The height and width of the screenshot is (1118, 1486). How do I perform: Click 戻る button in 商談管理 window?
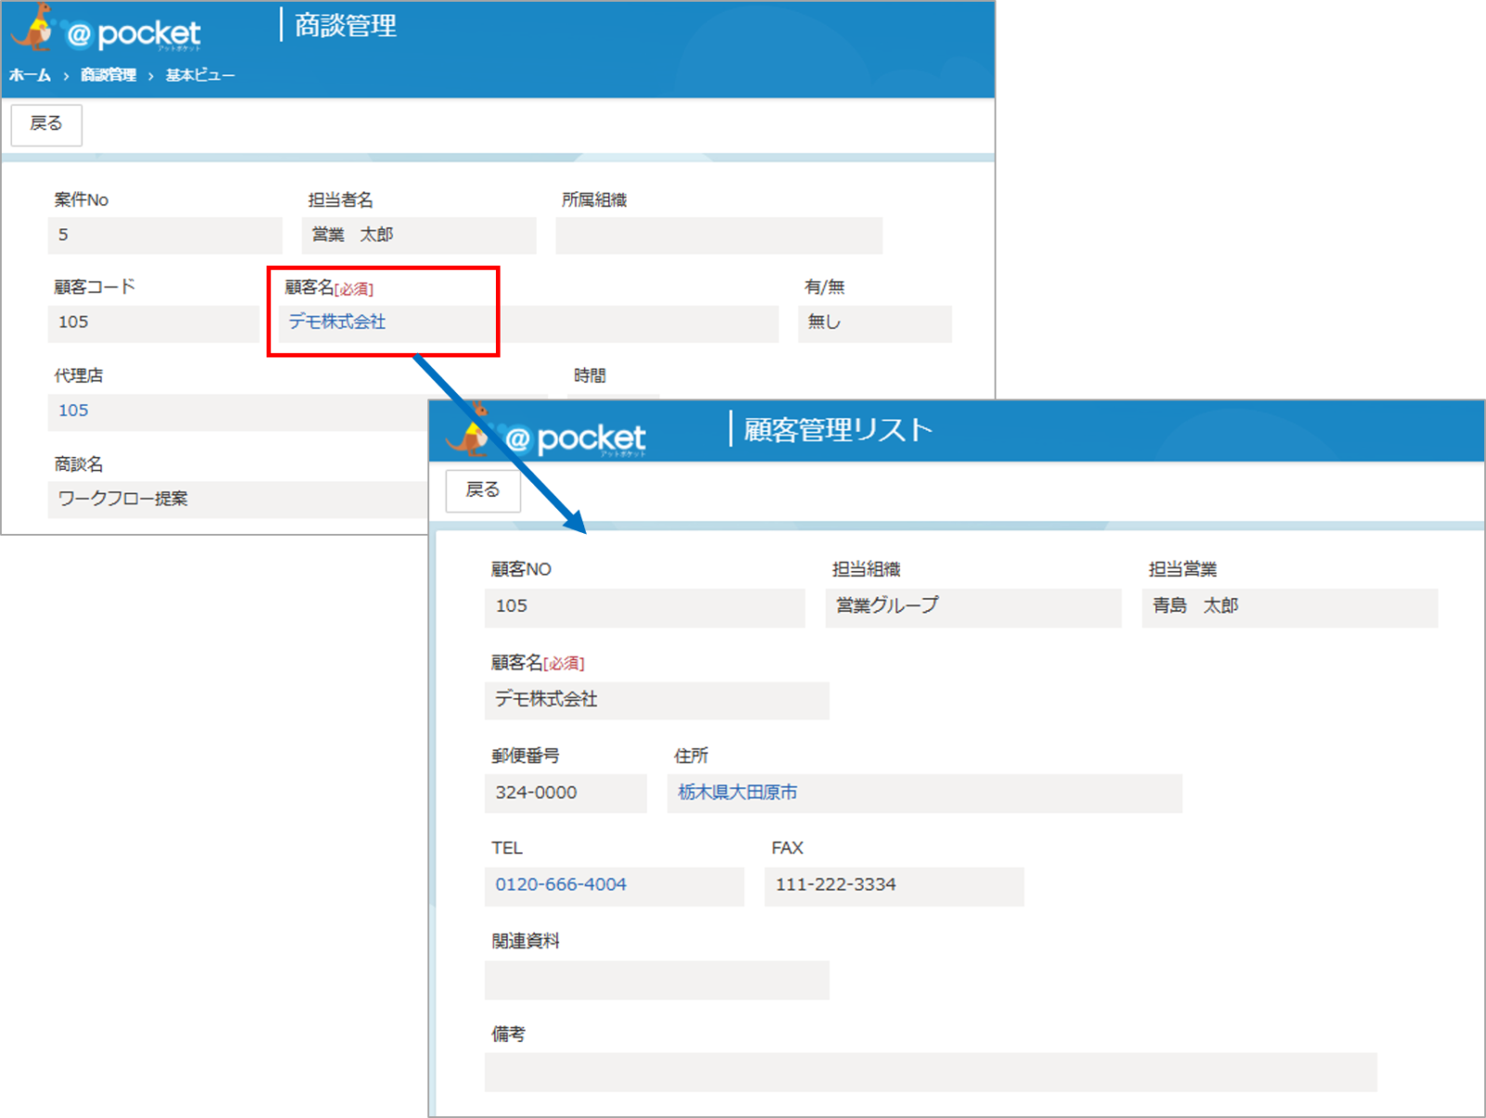click(46, 124)
